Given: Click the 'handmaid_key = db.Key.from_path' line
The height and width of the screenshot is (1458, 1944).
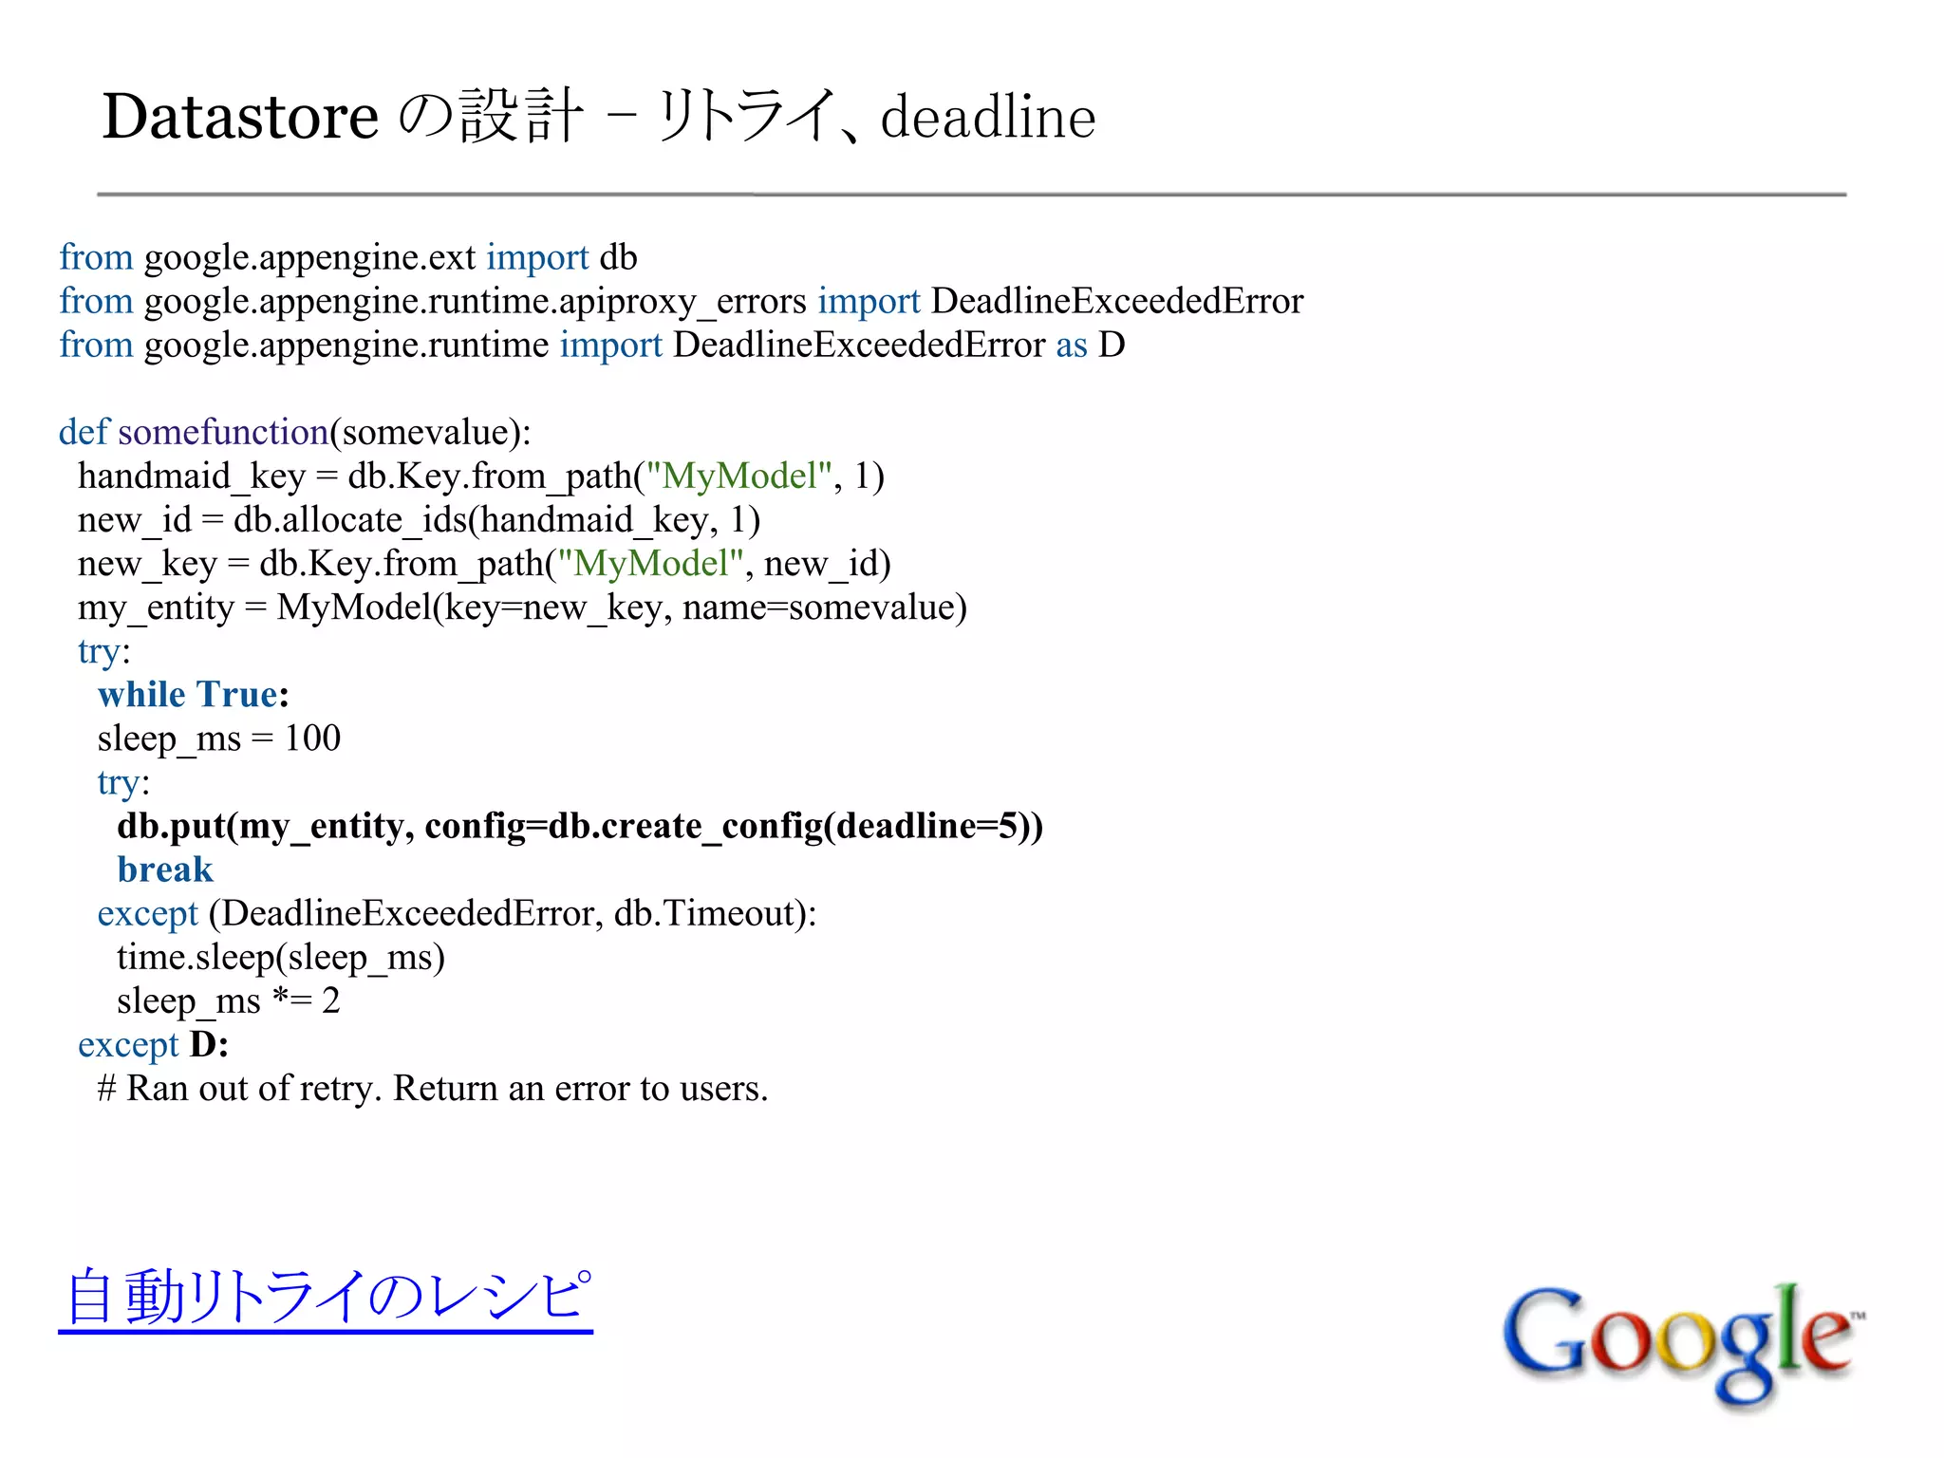Looking at the screenshot, I should point(481,477).
